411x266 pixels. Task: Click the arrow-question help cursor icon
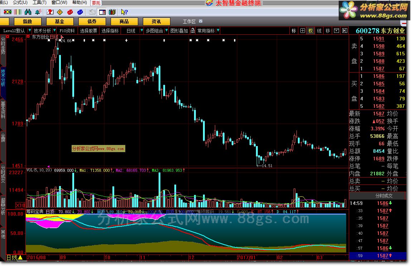pyautogui.click(x=124, y=12)
